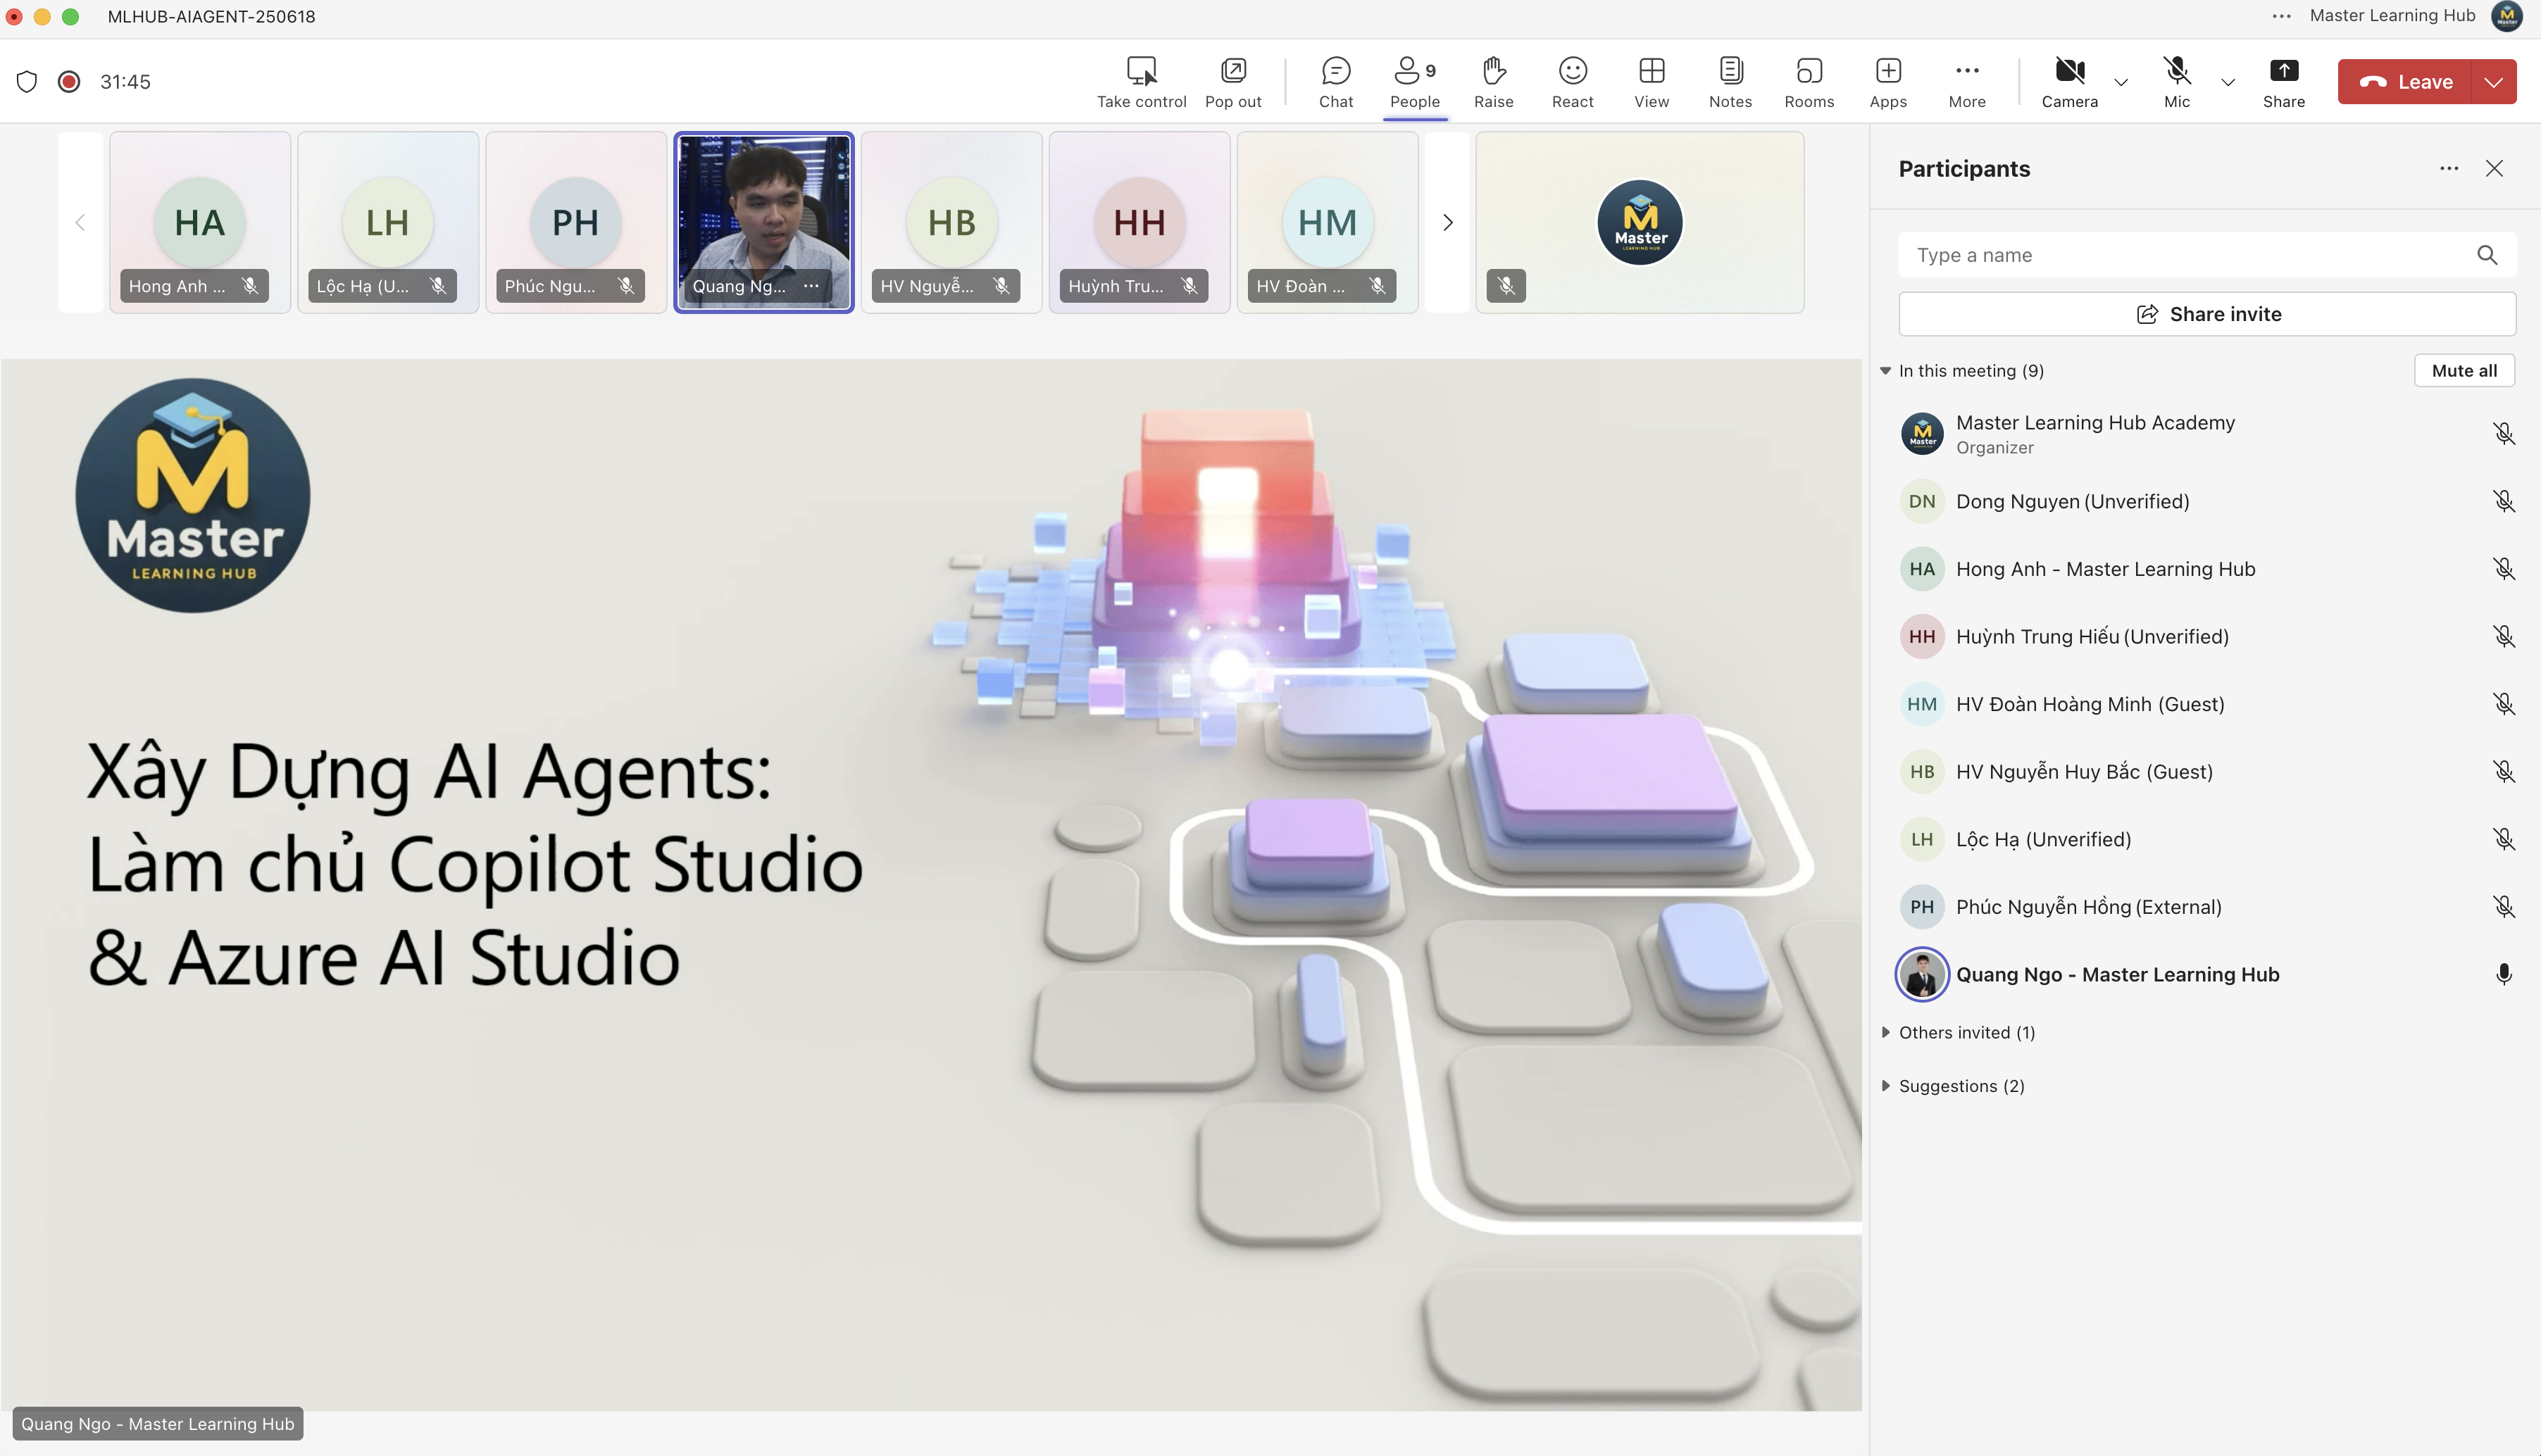Select Lộc Hạ (Unverified) list row
This screenshot has height=1456, width=2541.
point(2207,839)
